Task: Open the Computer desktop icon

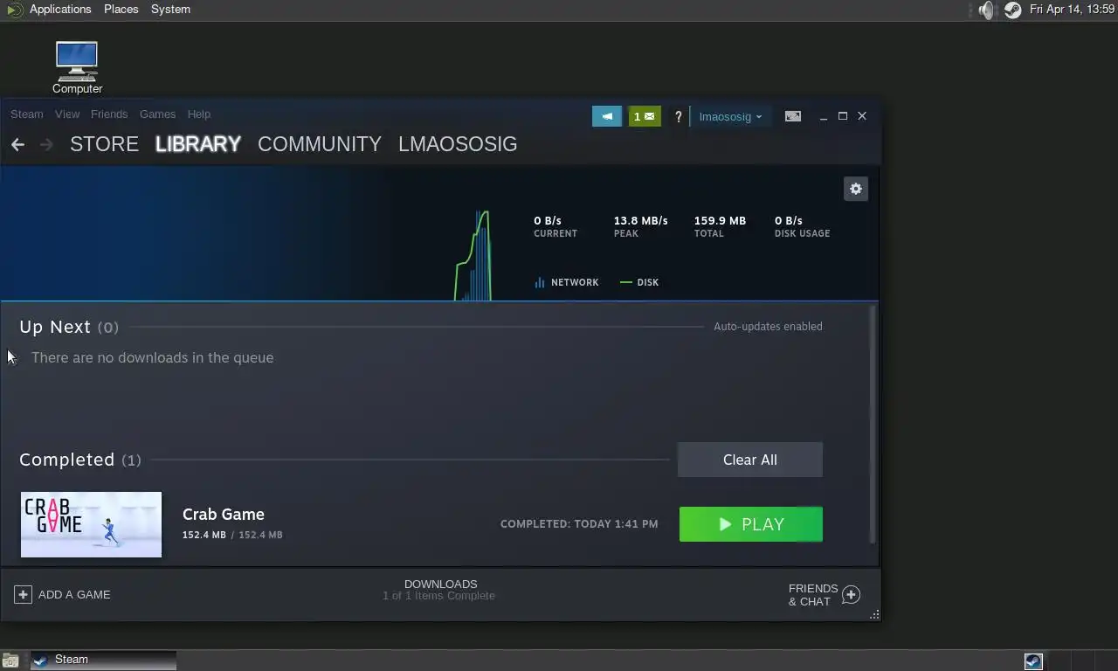Action: pos(77,68)
